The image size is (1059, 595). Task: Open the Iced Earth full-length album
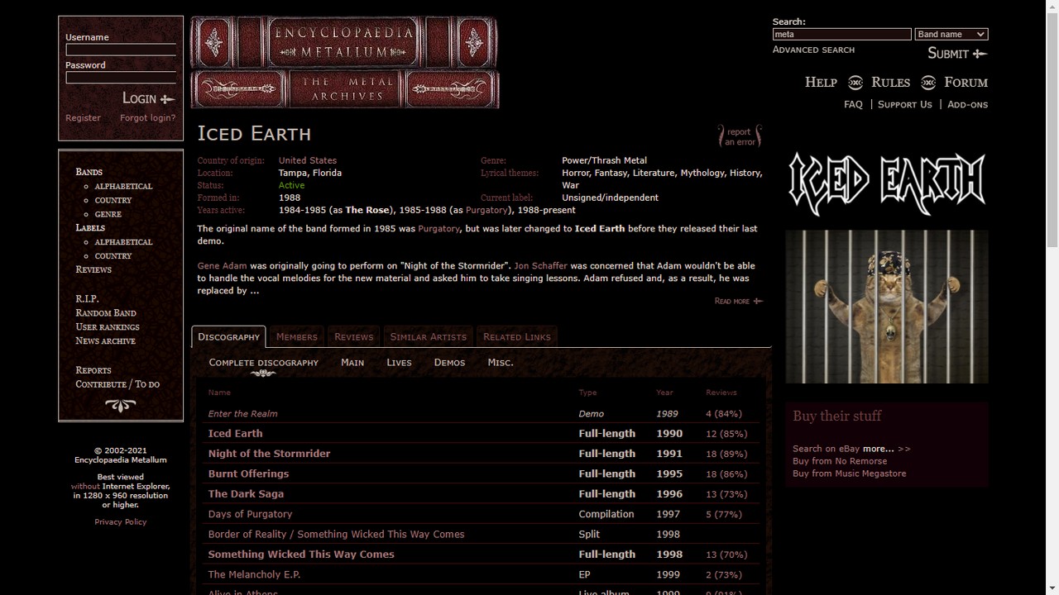pyautogui.click(x=236, y=434)
